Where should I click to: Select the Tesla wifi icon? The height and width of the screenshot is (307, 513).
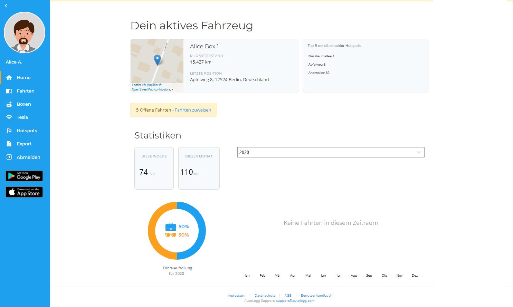click(9, 117)
